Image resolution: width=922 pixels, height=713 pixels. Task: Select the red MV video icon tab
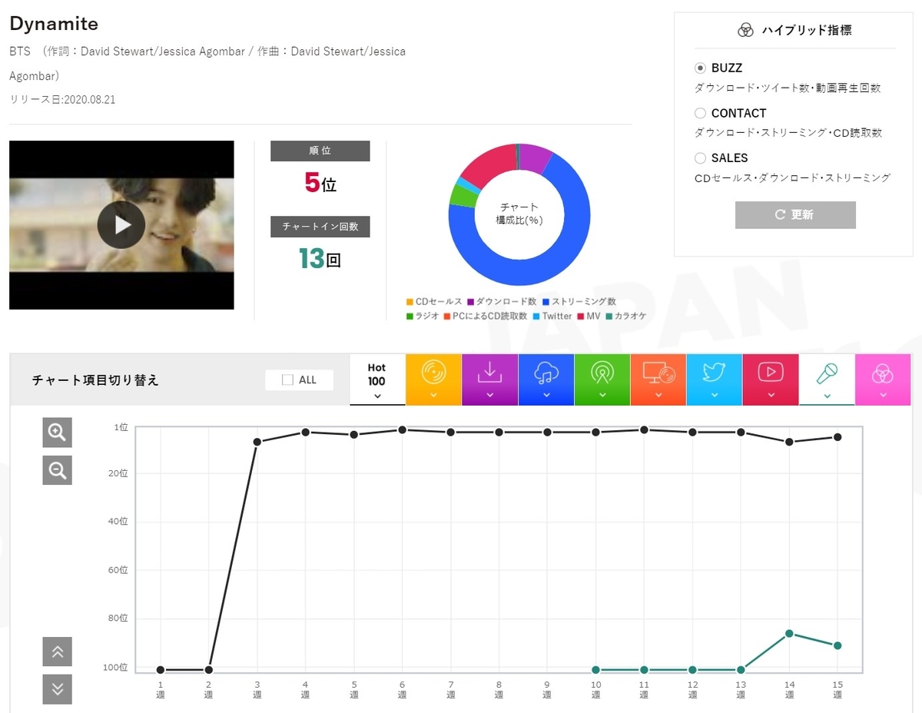[x=771, y=380]
